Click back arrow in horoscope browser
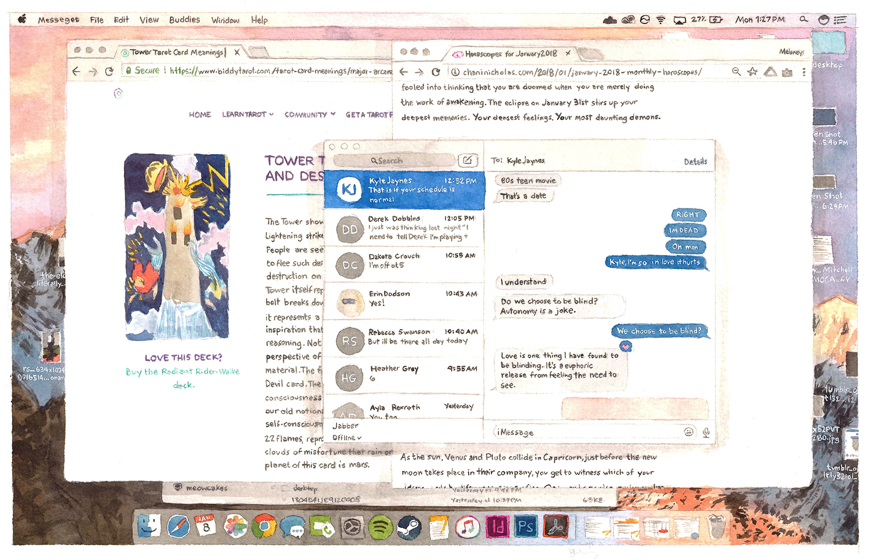 (404, 72)
